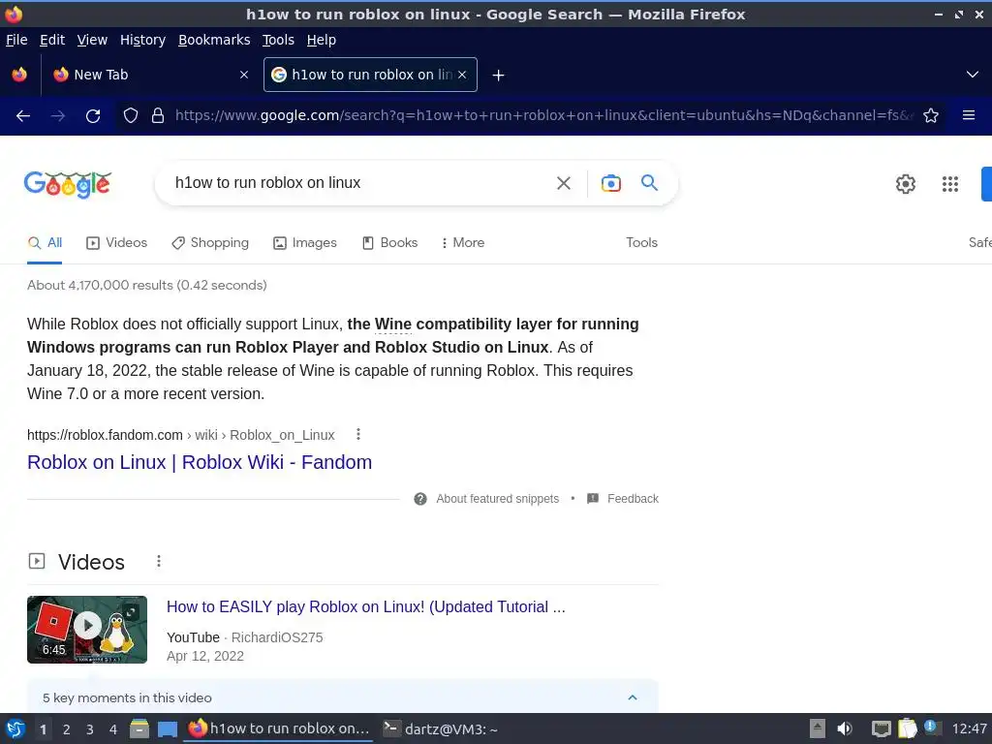List all tabs dropdown arrow

click(973, 75)
